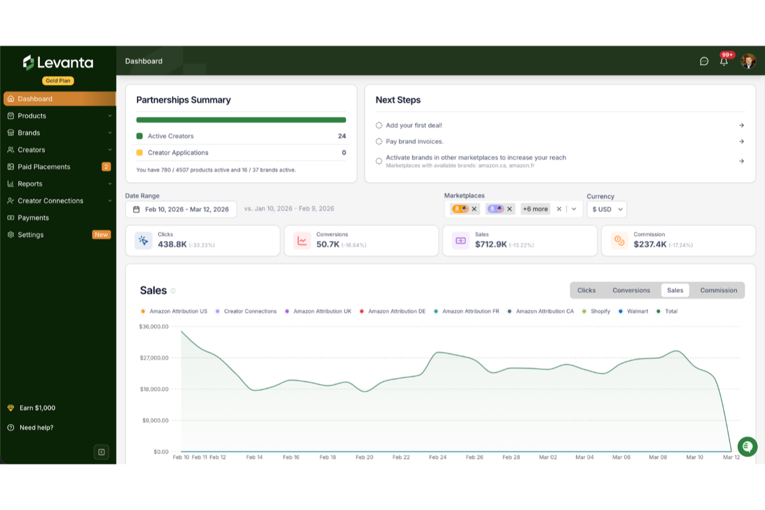The height and width of the screenshot is (510, 765).
Task: Collapse the sidebar using the collapse icon
Action: tap(101, 452)
